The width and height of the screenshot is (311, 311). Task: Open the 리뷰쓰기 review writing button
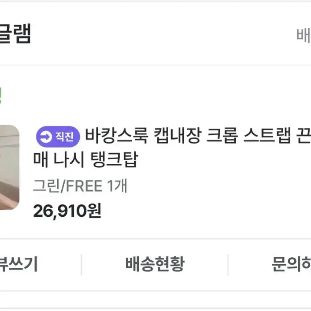click(x=19, y=264)
